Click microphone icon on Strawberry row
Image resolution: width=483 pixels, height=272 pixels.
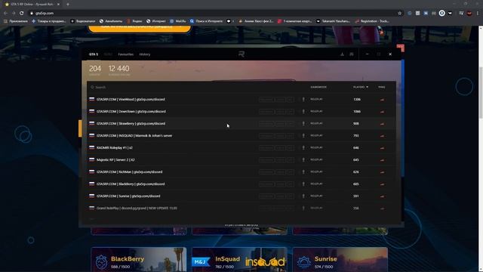303,123
